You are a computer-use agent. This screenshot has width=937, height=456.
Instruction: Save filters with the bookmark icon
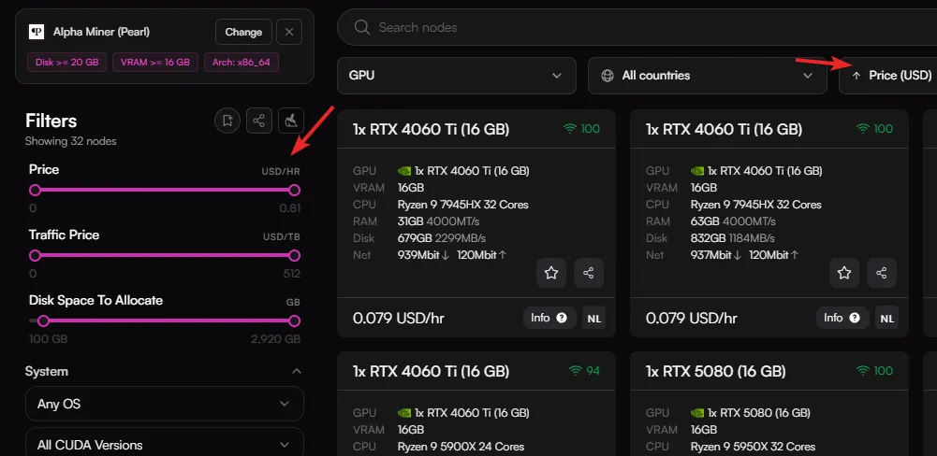click(227, 121)
